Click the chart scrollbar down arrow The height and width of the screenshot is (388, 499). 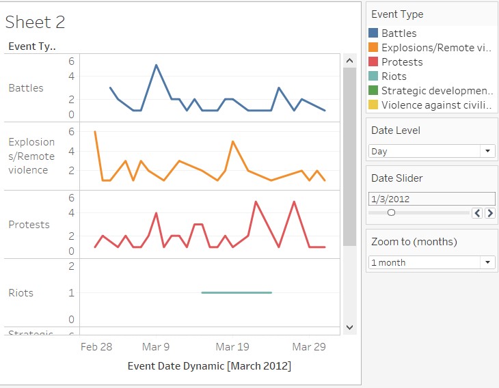point(349,327)
